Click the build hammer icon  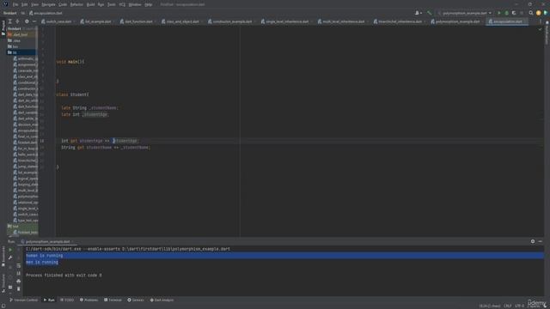pos(429,13)
